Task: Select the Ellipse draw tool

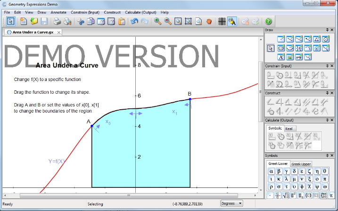Action: [x=281, y=48]
